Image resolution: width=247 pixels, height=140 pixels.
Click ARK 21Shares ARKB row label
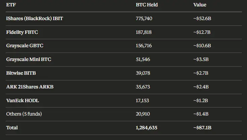tap(30, 87)
